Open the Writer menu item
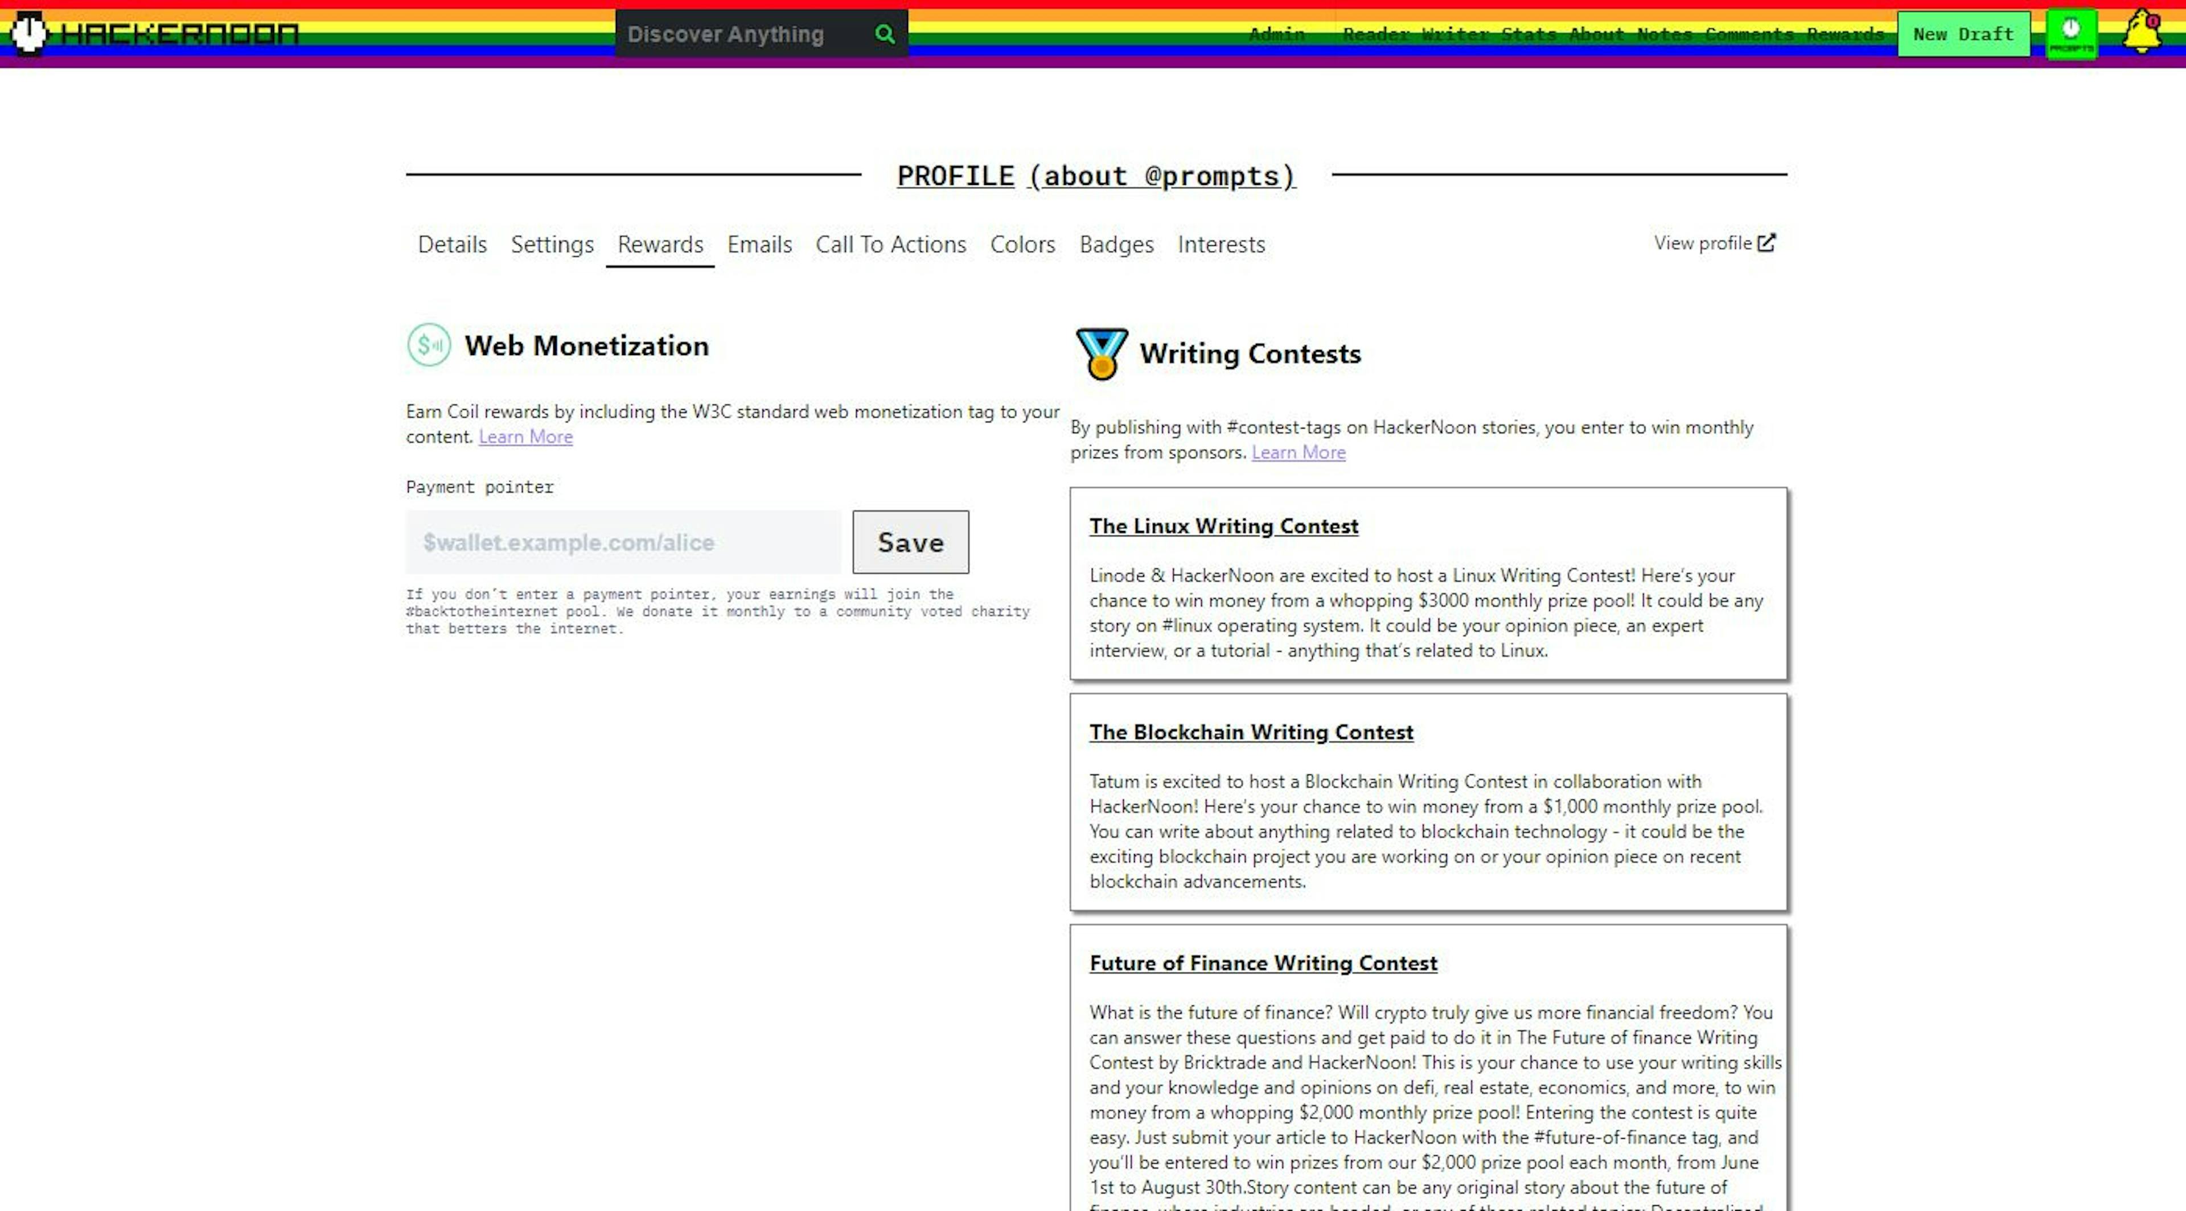 1454,34
